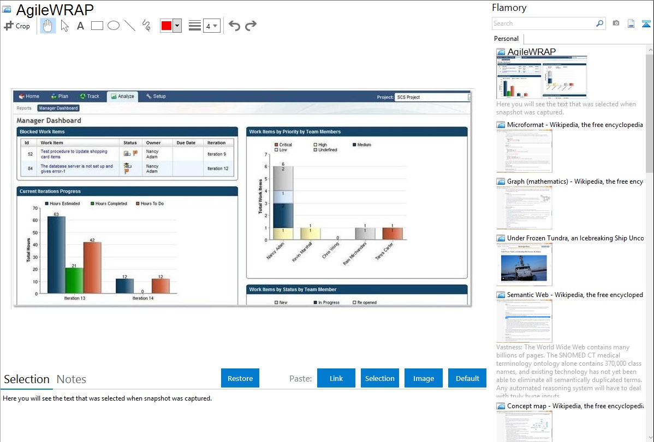Open the Semantic Web snapshot thumbnail
The image size is (654, 442).
524,321
